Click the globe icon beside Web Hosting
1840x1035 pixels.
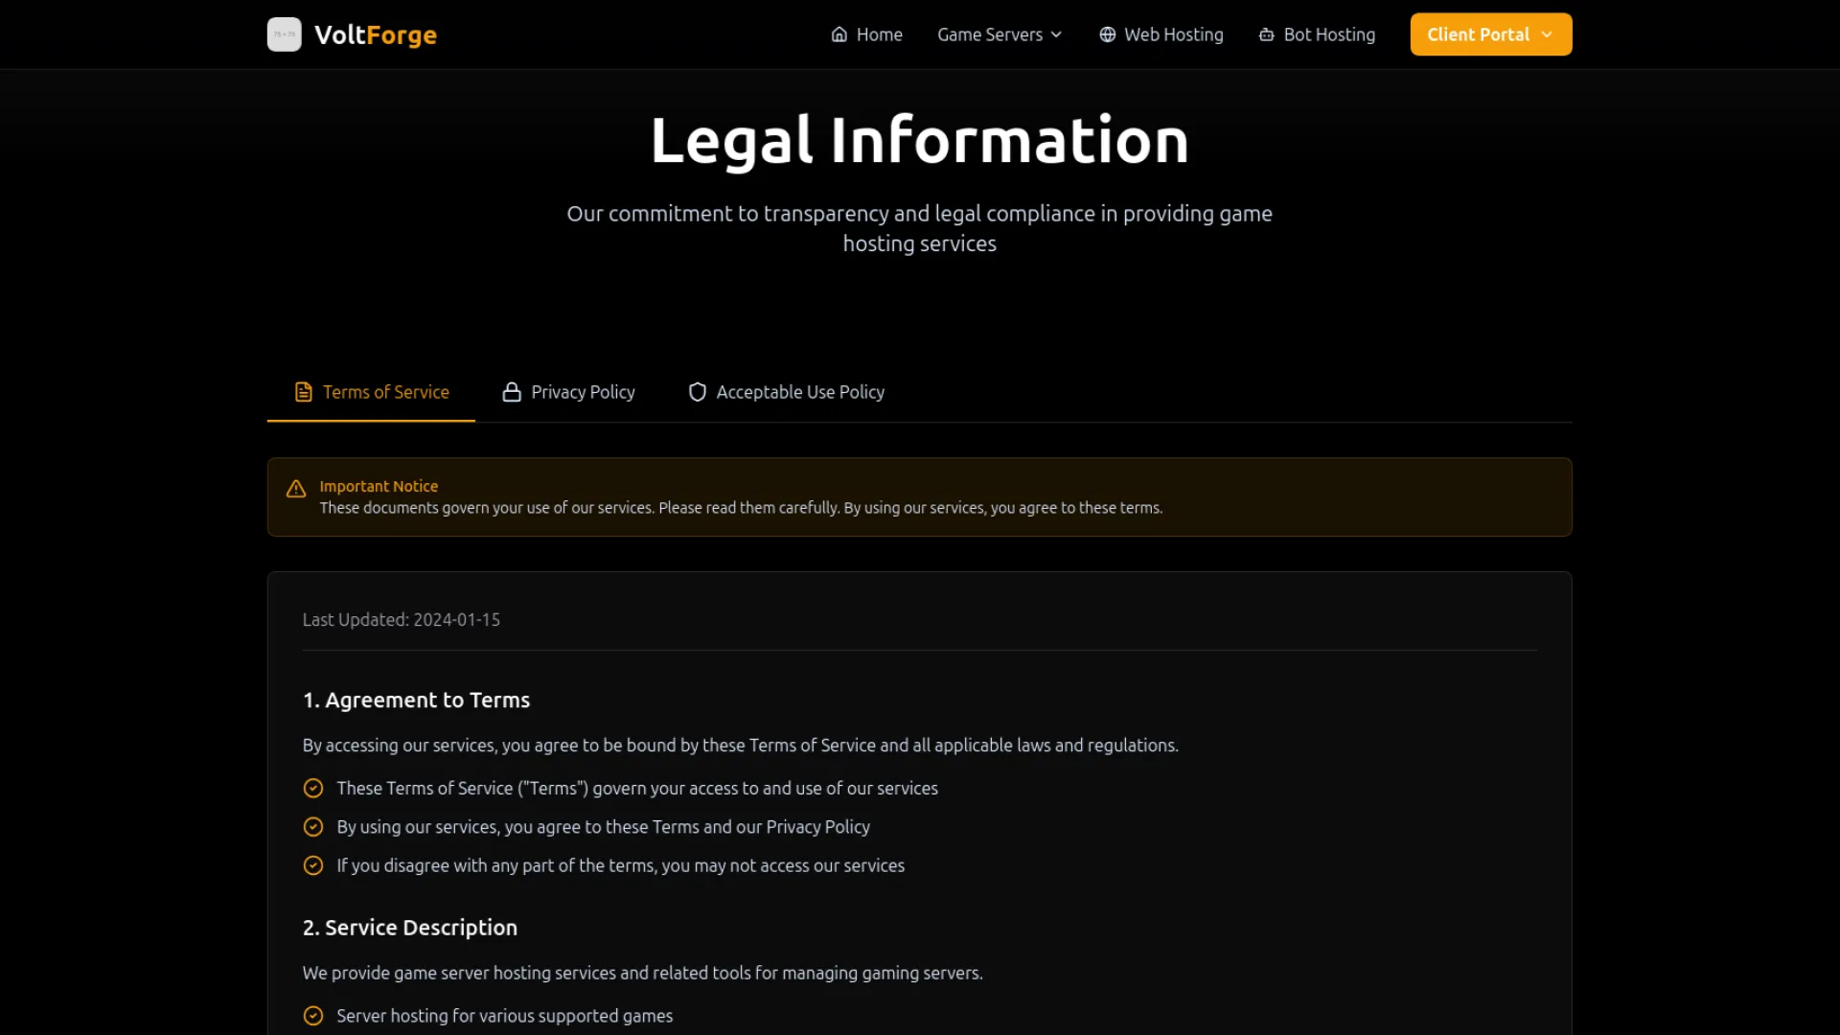(1107, 34)
